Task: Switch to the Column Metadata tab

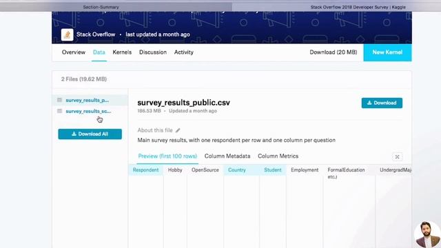Action: (x=227, y=156)
